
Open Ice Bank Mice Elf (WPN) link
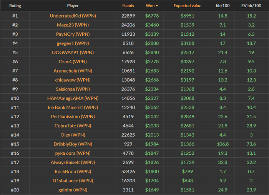point(73,107)
